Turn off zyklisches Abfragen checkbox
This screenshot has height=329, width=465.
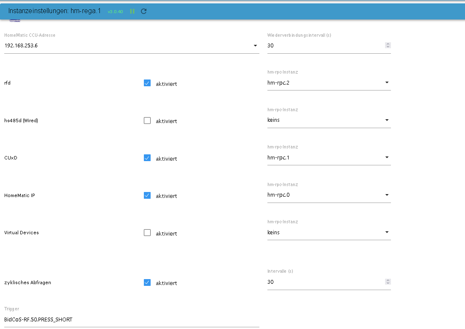point(147,282)
